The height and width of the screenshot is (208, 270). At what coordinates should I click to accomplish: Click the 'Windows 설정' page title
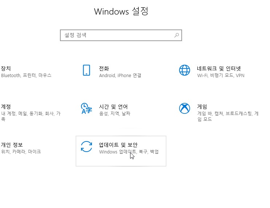(x=121, y=11)
